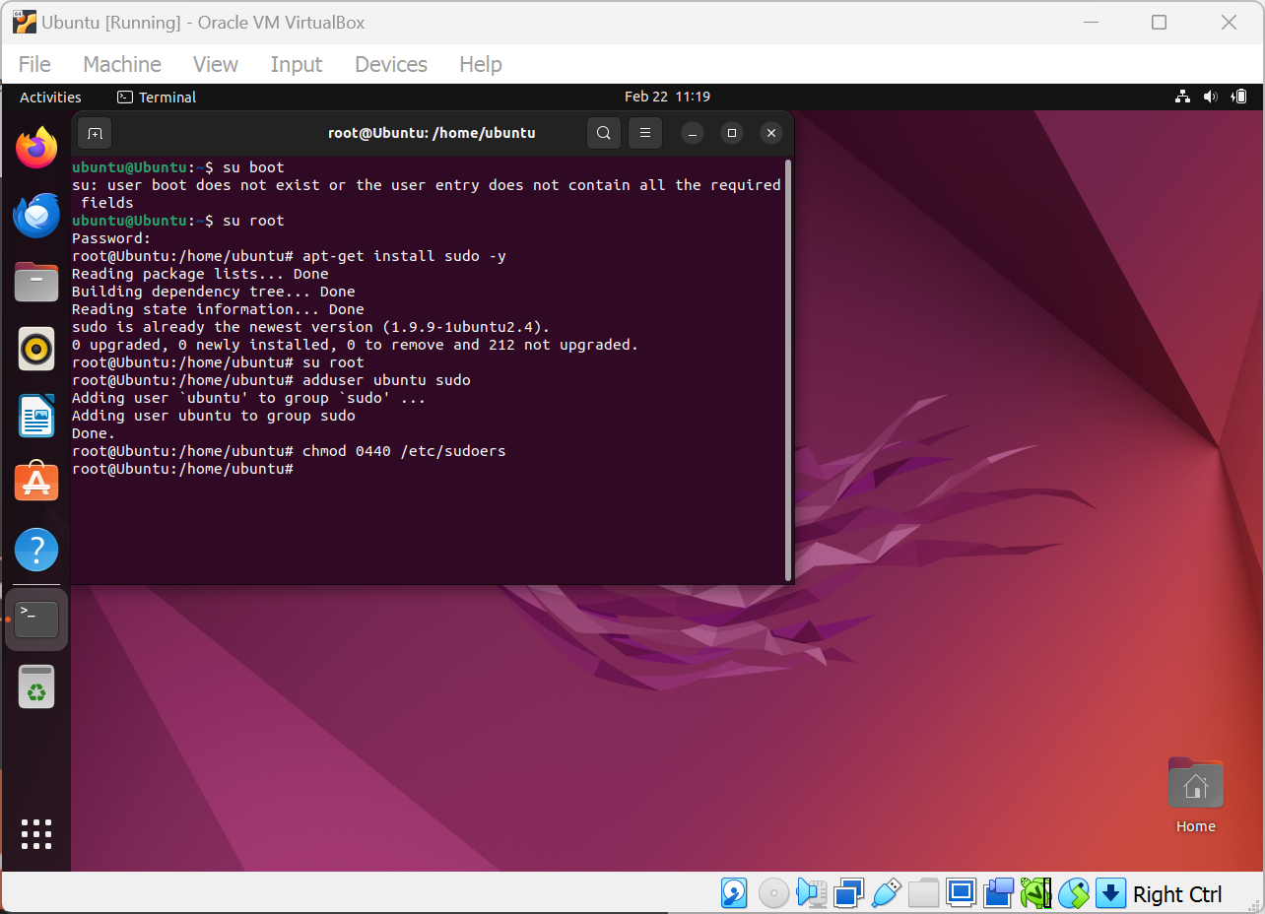Click the terminal vertical scrollbar
1265x914 pixels.
pos(787,369)
